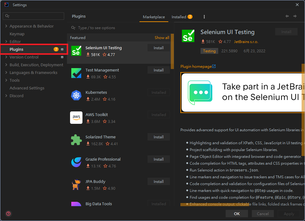Select the Marketplace tab
305x221 pixels.
(x=154, y=17)
